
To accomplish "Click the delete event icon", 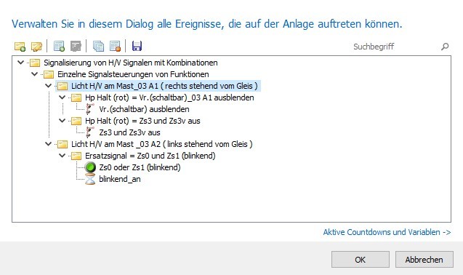I will tap(115, 47).
